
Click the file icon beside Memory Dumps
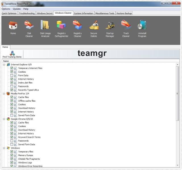(x=15, y=155)
